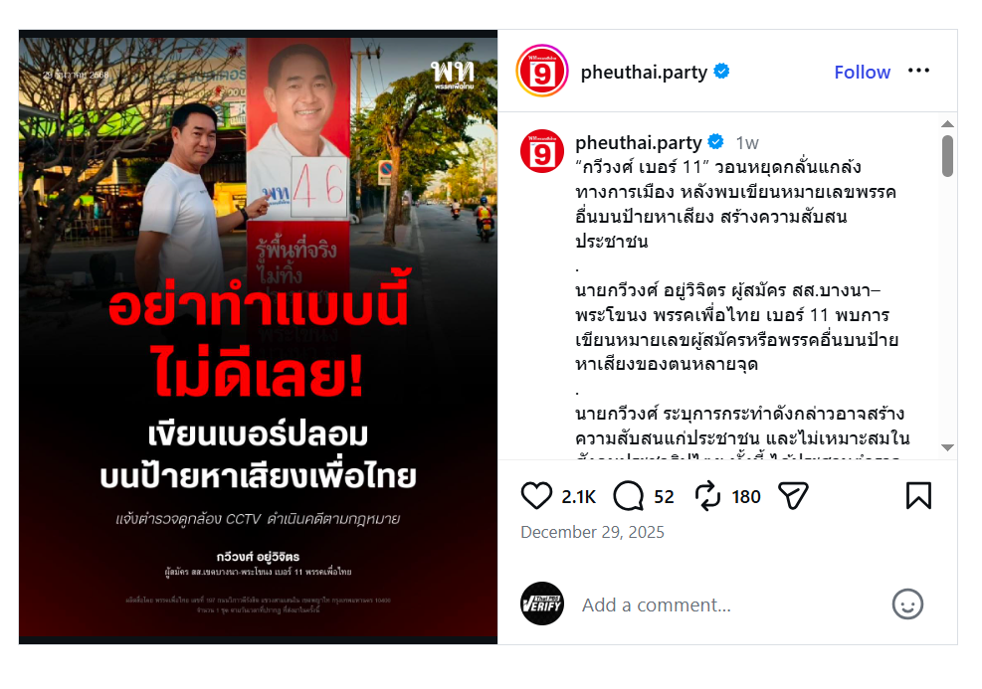The width and height of the screenshot is (982, 689).
Task: Share the post with the paper plane icon
Action: 793,496
